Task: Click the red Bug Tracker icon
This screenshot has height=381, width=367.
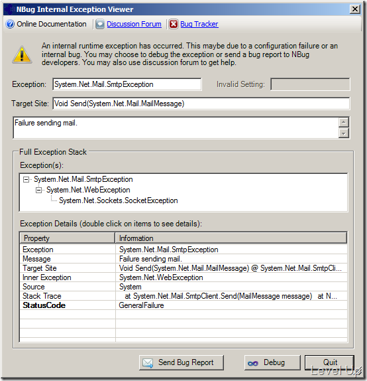Action: coord(174,25)
